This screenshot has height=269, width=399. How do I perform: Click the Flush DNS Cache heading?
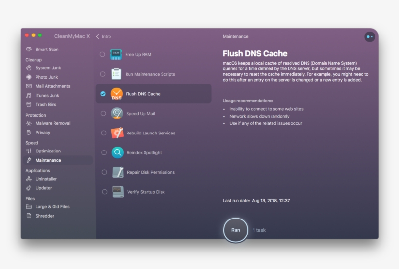(x=255, y=53)
